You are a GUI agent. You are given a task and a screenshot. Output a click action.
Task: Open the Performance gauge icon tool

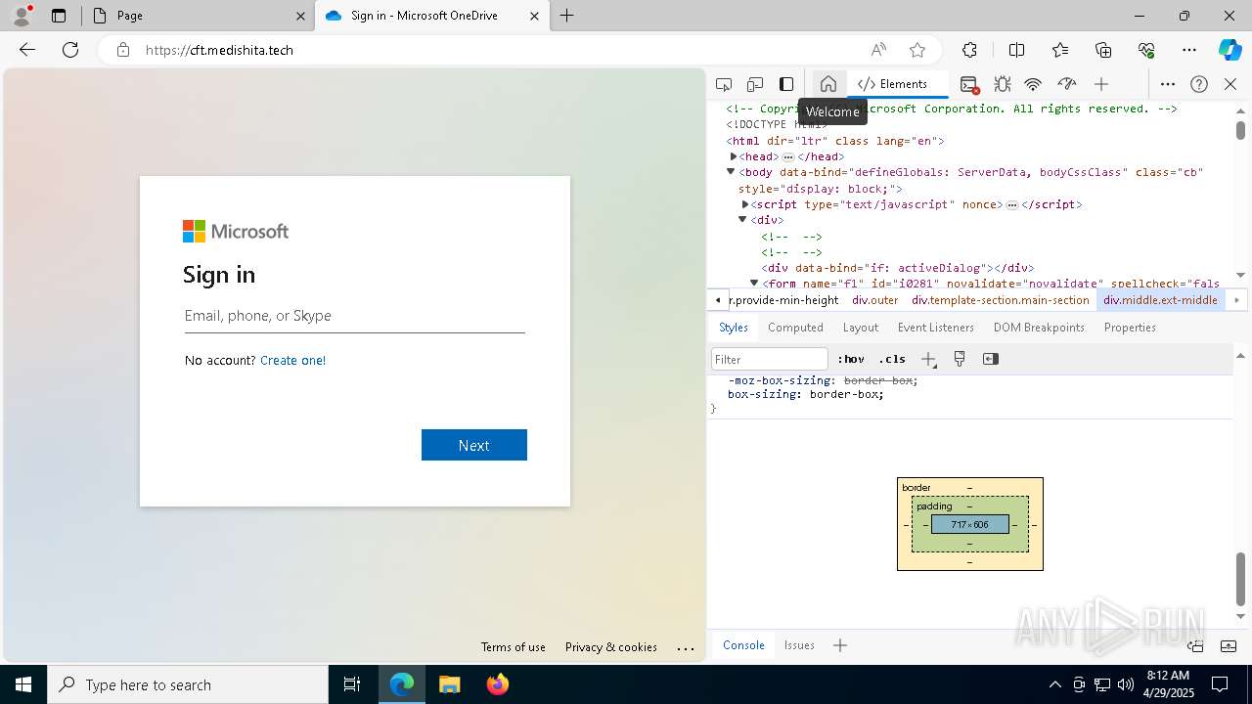coord(1067,84)
